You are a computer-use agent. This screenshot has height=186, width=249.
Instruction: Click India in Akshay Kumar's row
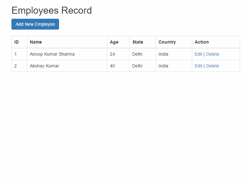click(x=163, y=66)
